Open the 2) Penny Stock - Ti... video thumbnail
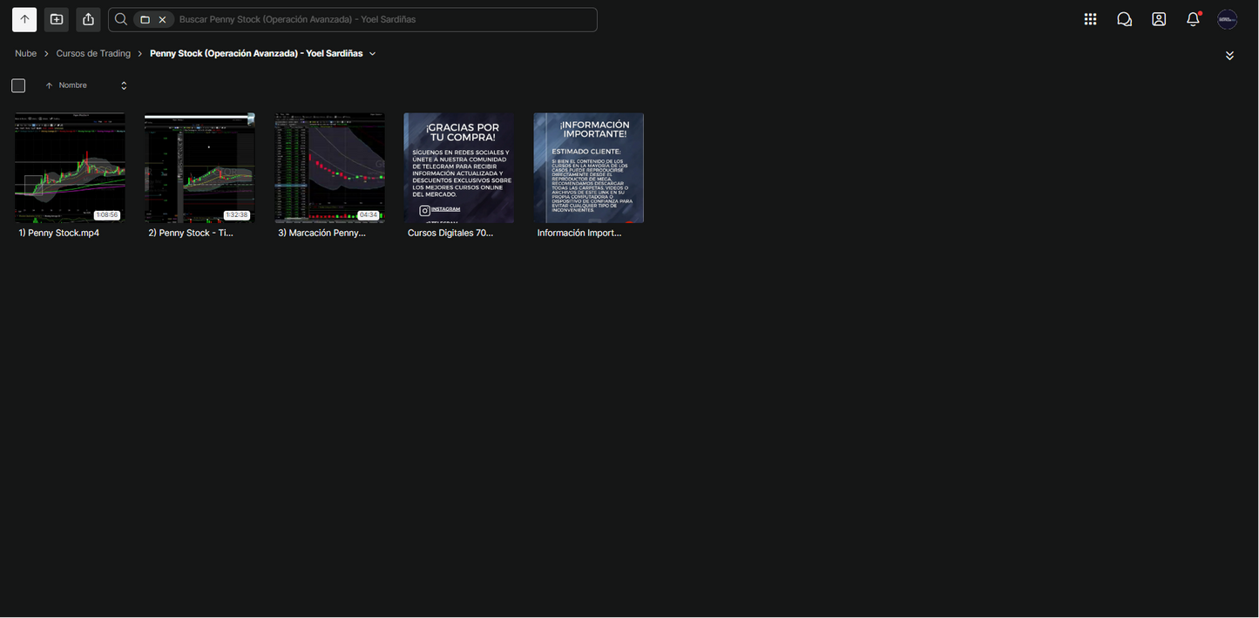 tap(200, 167)
